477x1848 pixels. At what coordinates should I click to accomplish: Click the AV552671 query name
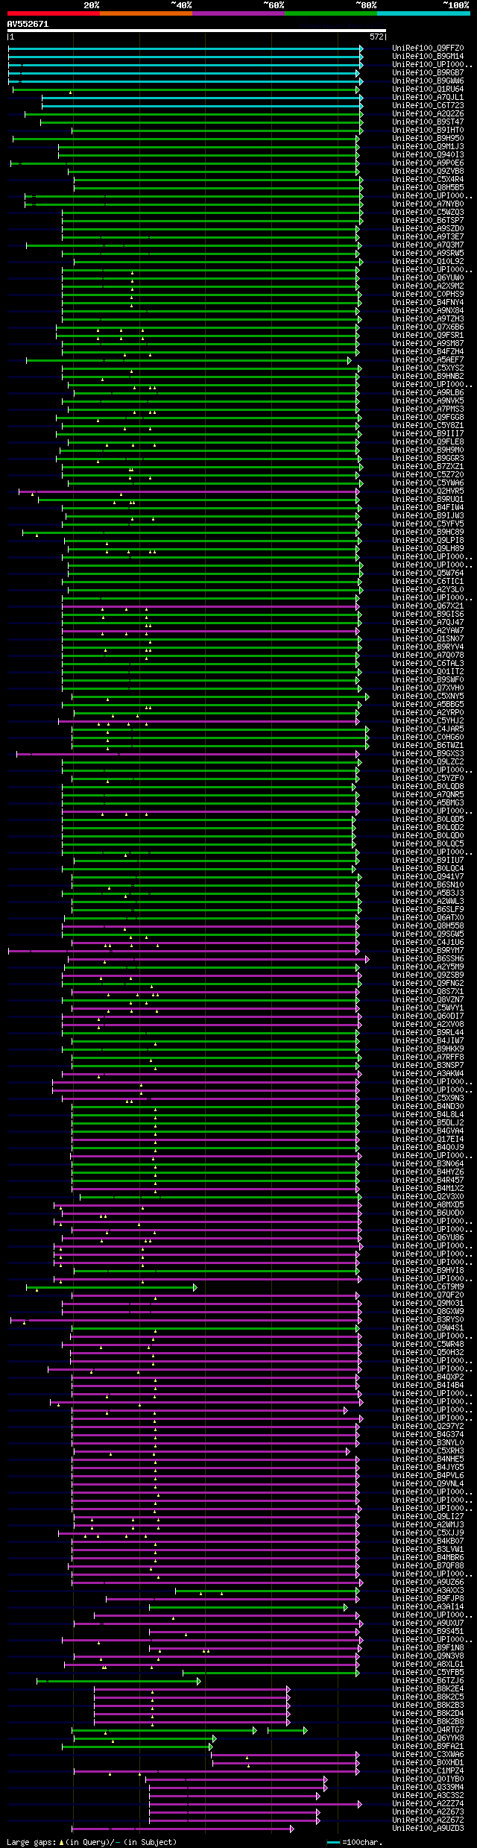pyautogui.click(x=28, y=24)
